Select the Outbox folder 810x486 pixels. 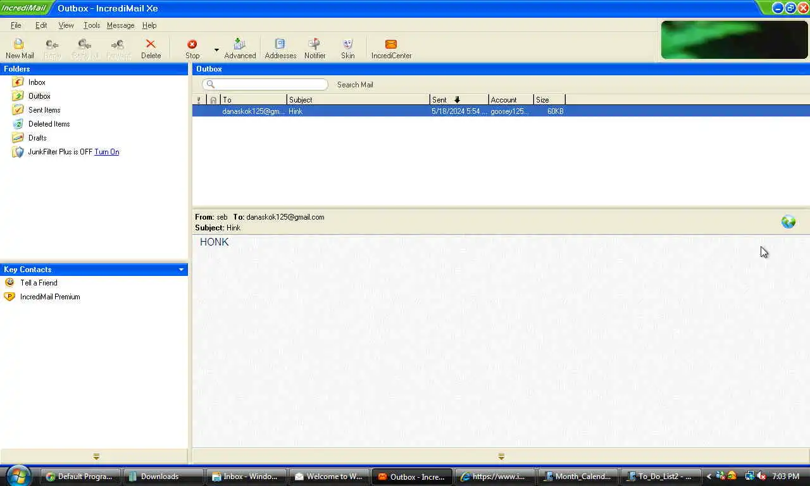click(39, 96)
